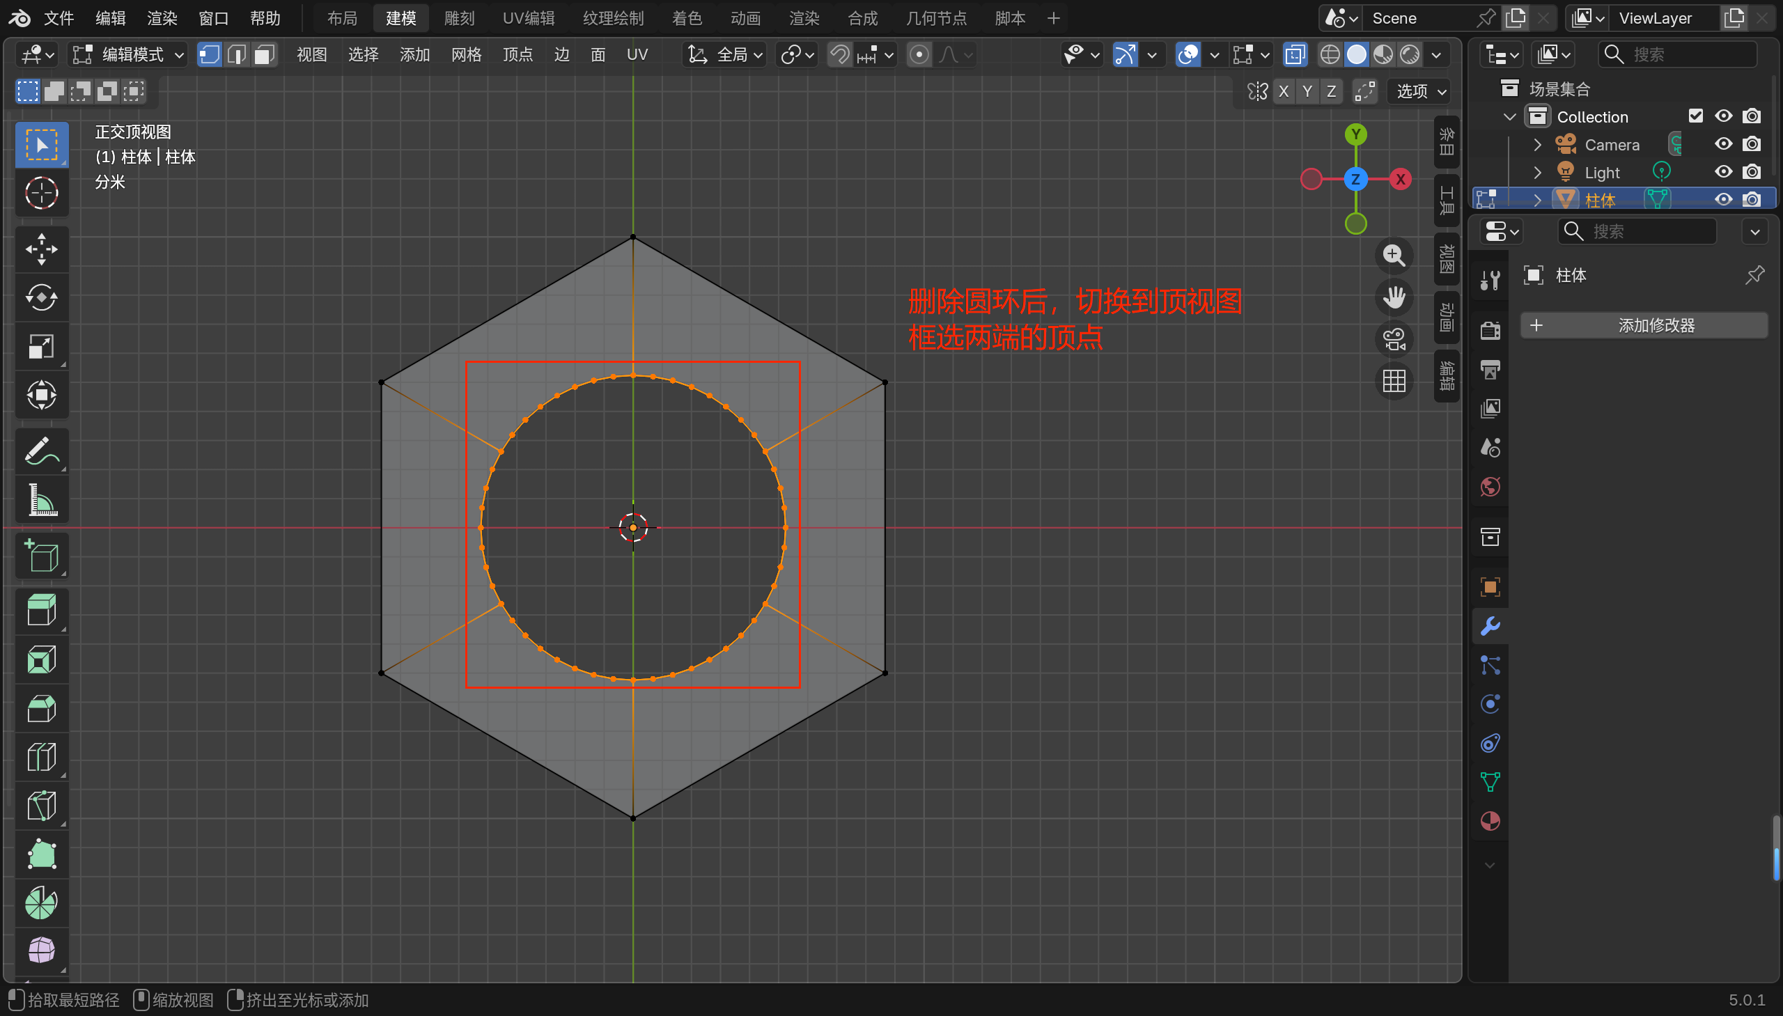Viewport: 1783px width, 1016px height.
Task: Select the Loop Cut tool
Action: click(41, 757)
